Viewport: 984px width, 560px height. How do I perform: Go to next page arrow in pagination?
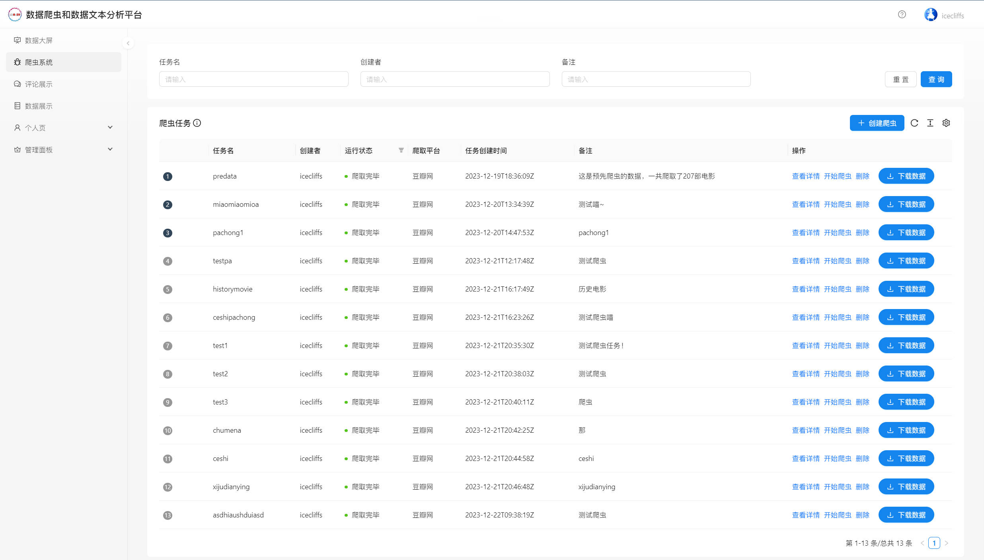pos(947,543)
